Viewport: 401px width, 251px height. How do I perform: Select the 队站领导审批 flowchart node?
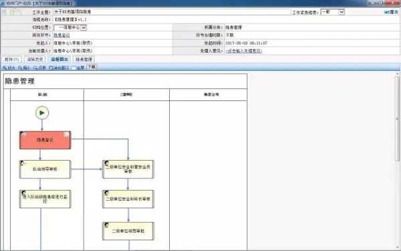tap(45, 169)
